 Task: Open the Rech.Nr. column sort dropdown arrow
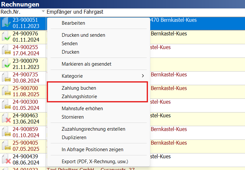pyautogui.click(x=43, y=12)
